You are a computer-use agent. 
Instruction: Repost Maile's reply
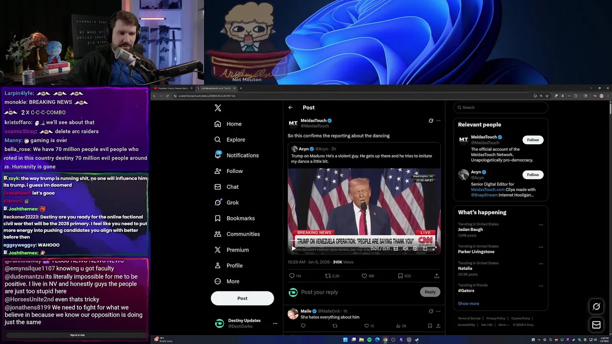[x=335, y=326]
